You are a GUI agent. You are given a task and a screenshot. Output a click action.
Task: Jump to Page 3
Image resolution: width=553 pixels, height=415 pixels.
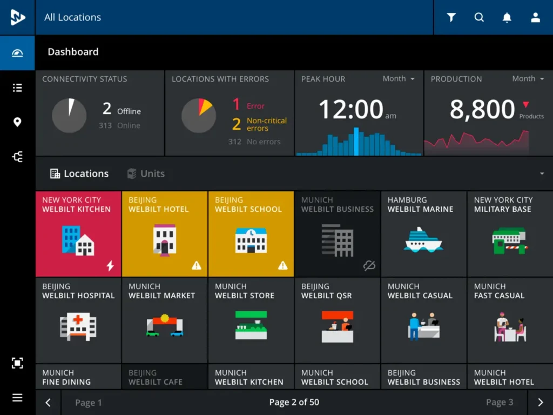pyautogui.click(x=500, y=403)
